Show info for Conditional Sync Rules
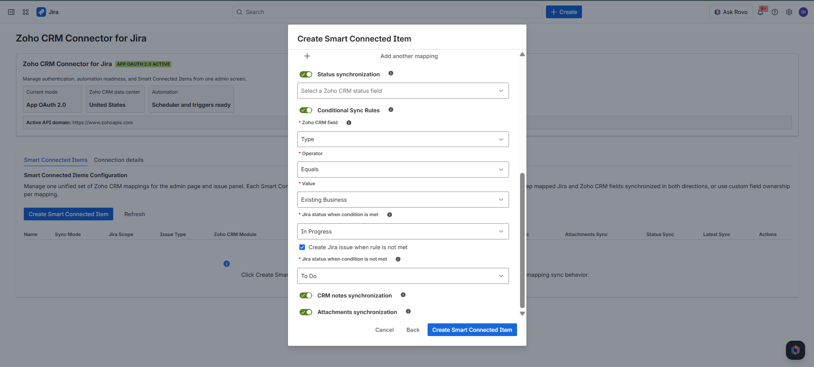 (391, 110)
